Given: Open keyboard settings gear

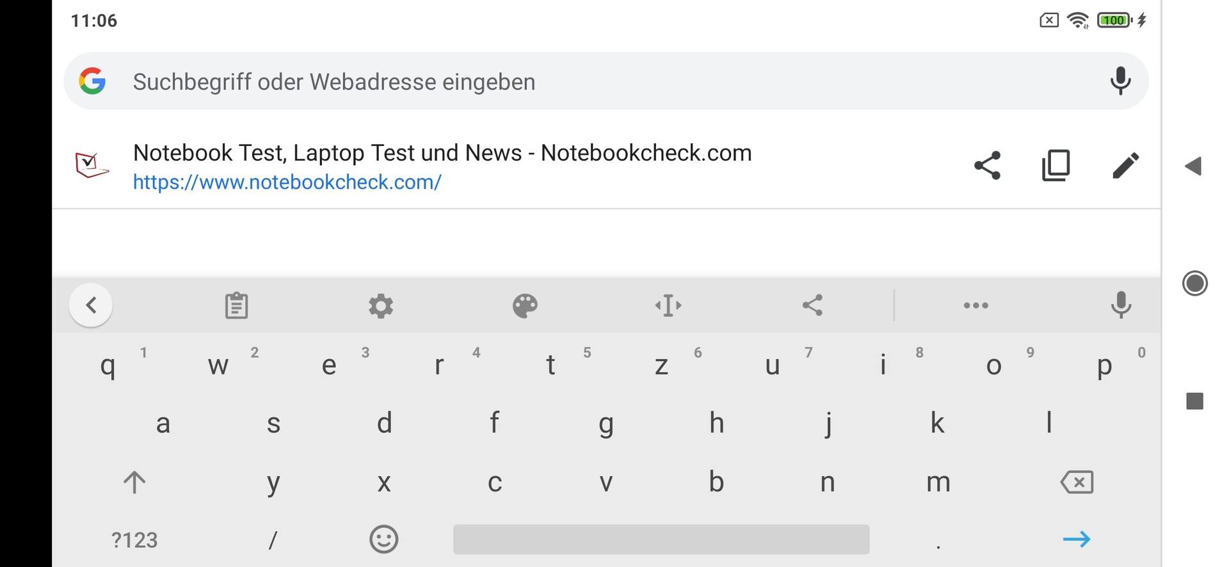Looking at the screenshot, I should click(381, 305).
